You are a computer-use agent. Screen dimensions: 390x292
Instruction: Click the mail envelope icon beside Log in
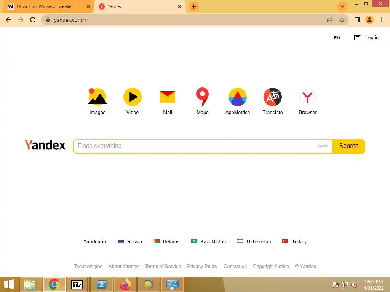point(357,38)
